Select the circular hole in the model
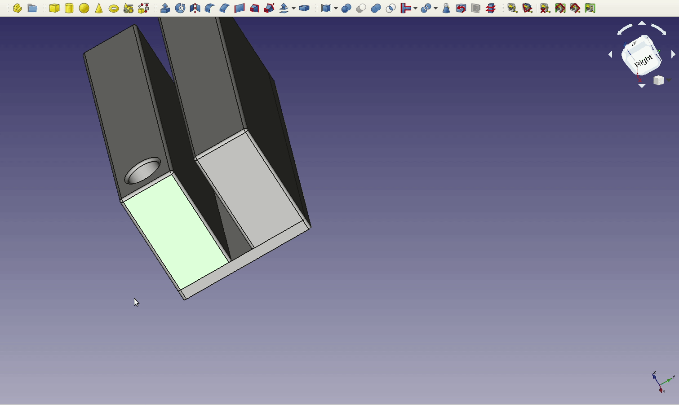The image size is (679, 405). point(142,171)
